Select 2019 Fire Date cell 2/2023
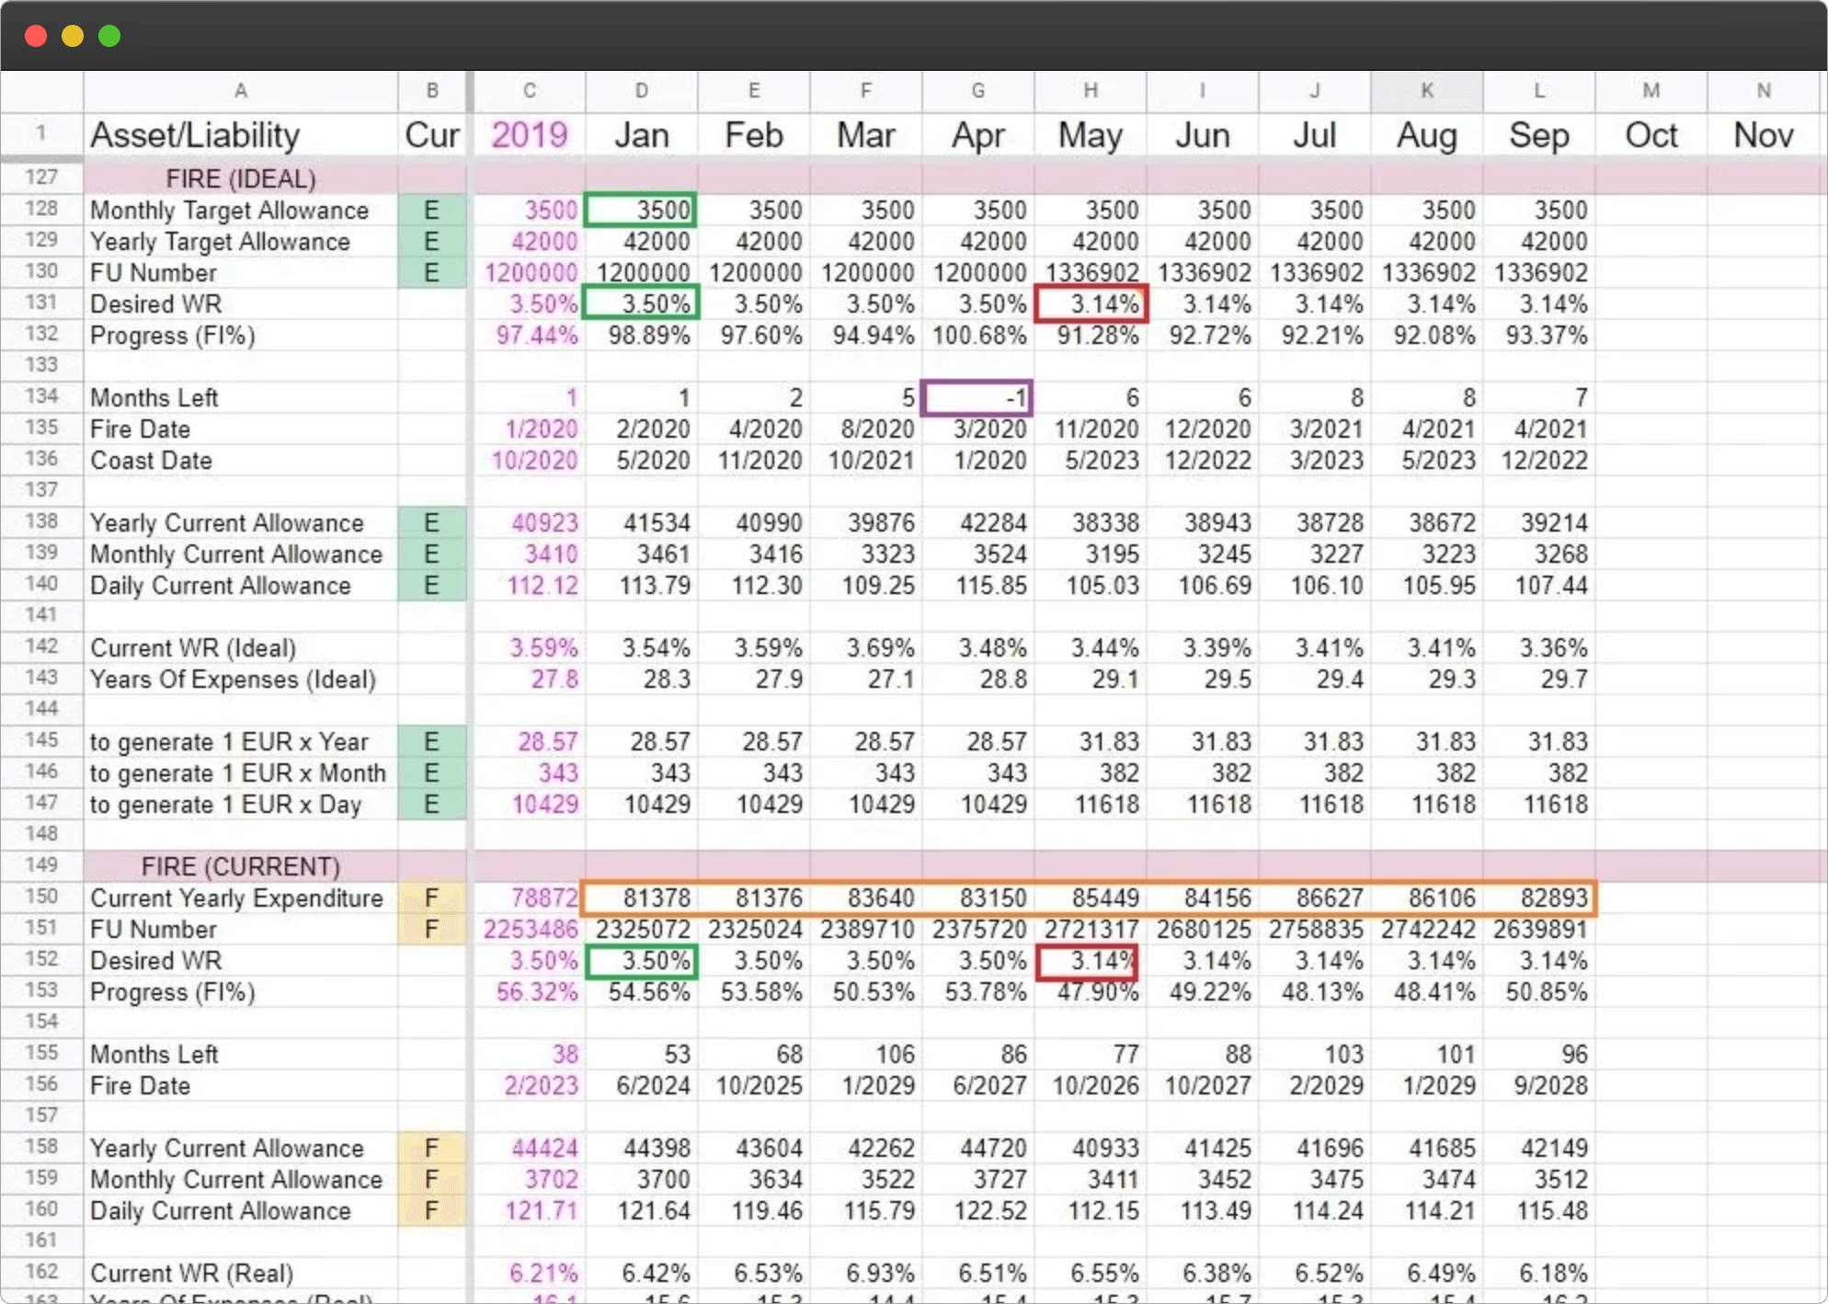1828x1304 pixels. pyautogui.click(x=530, y=1085)
